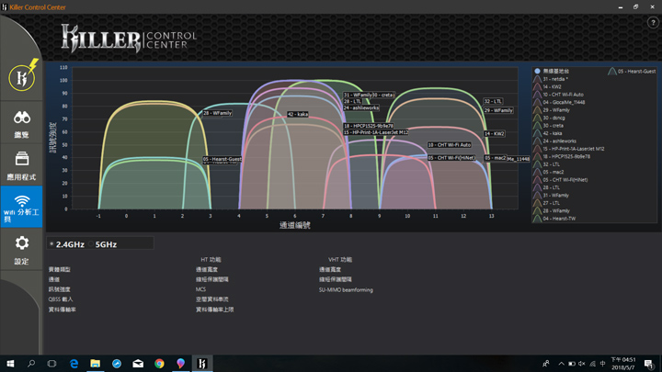
Task: Select 28 - LTL legend entry
Action: click(x=546, y=187)
